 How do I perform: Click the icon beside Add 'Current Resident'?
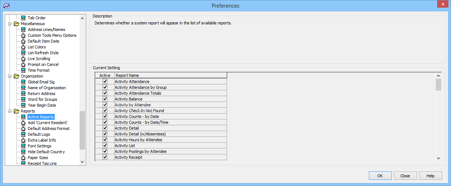tap(23, 123)
